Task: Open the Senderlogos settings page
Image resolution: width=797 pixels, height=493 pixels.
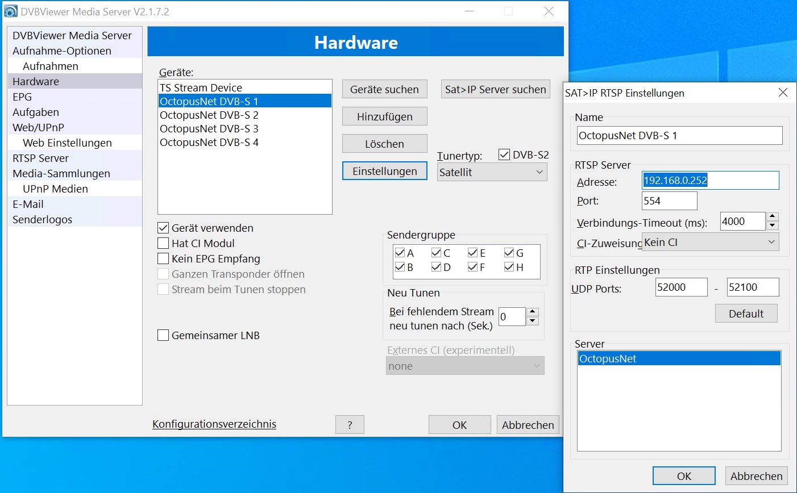Action: (x=74, y=219)
